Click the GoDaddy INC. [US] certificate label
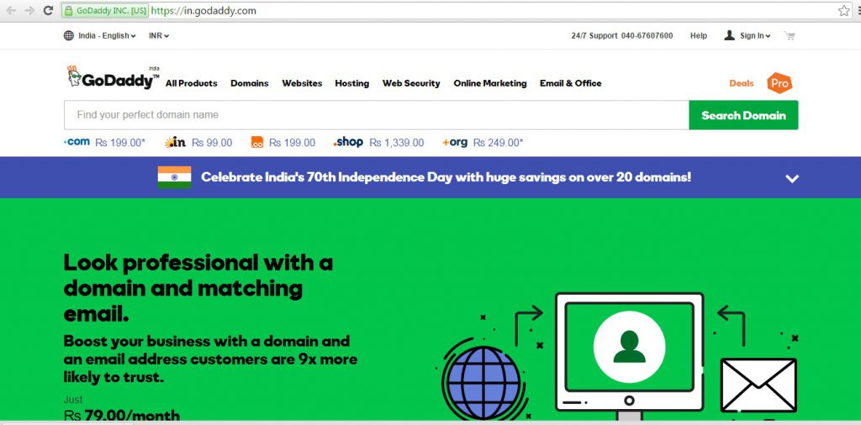This screenshot has width=861, height=425. 111,10
